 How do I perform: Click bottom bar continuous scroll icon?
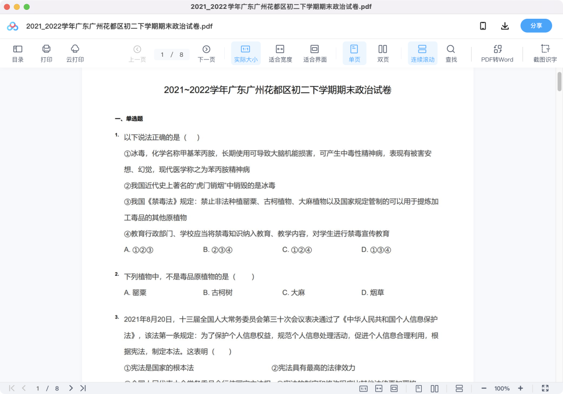(459, 388)
